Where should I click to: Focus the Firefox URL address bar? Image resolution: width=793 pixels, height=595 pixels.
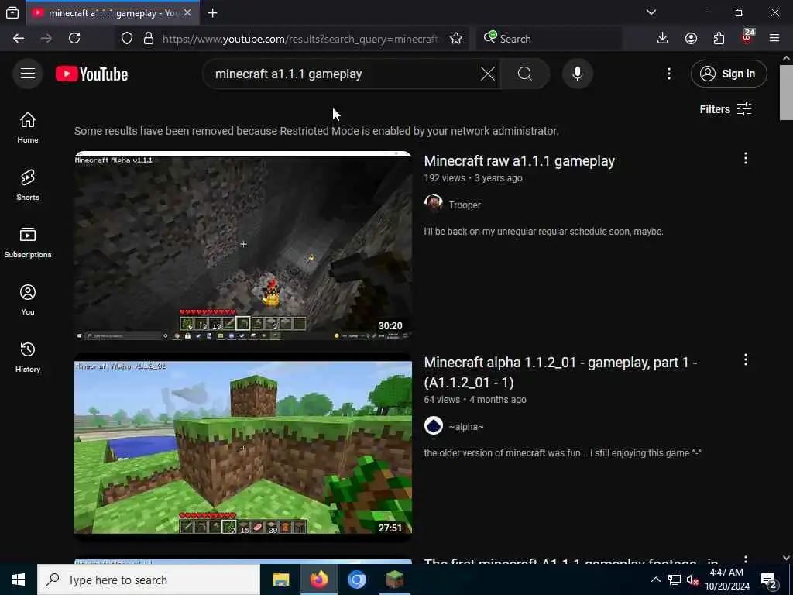tap(300, 39)
